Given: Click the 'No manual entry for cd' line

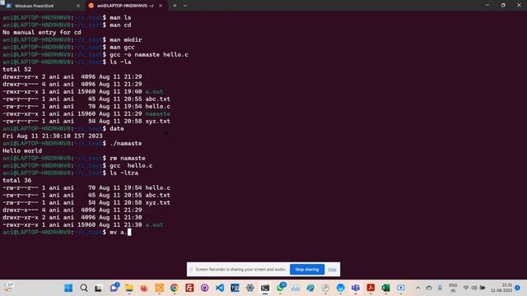Looking at the screenshot, I should pos(42,33).
